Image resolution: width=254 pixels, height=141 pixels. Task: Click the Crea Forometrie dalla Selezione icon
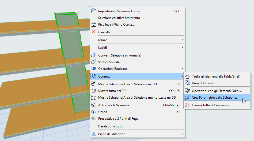[x=187, y=97]
